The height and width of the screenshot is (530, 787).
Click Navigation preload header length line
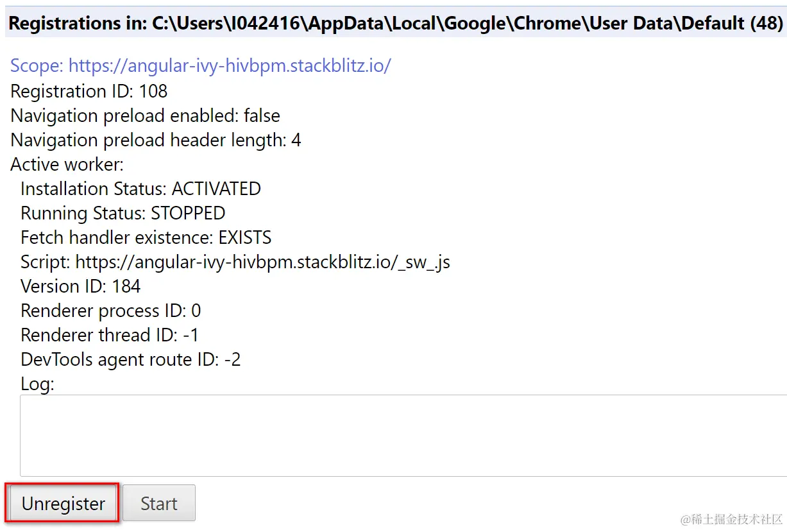coord(155,140)
